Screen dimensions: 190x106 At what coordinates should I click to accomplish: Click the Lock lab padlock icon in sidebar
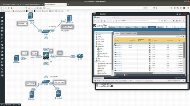point(2,59)
